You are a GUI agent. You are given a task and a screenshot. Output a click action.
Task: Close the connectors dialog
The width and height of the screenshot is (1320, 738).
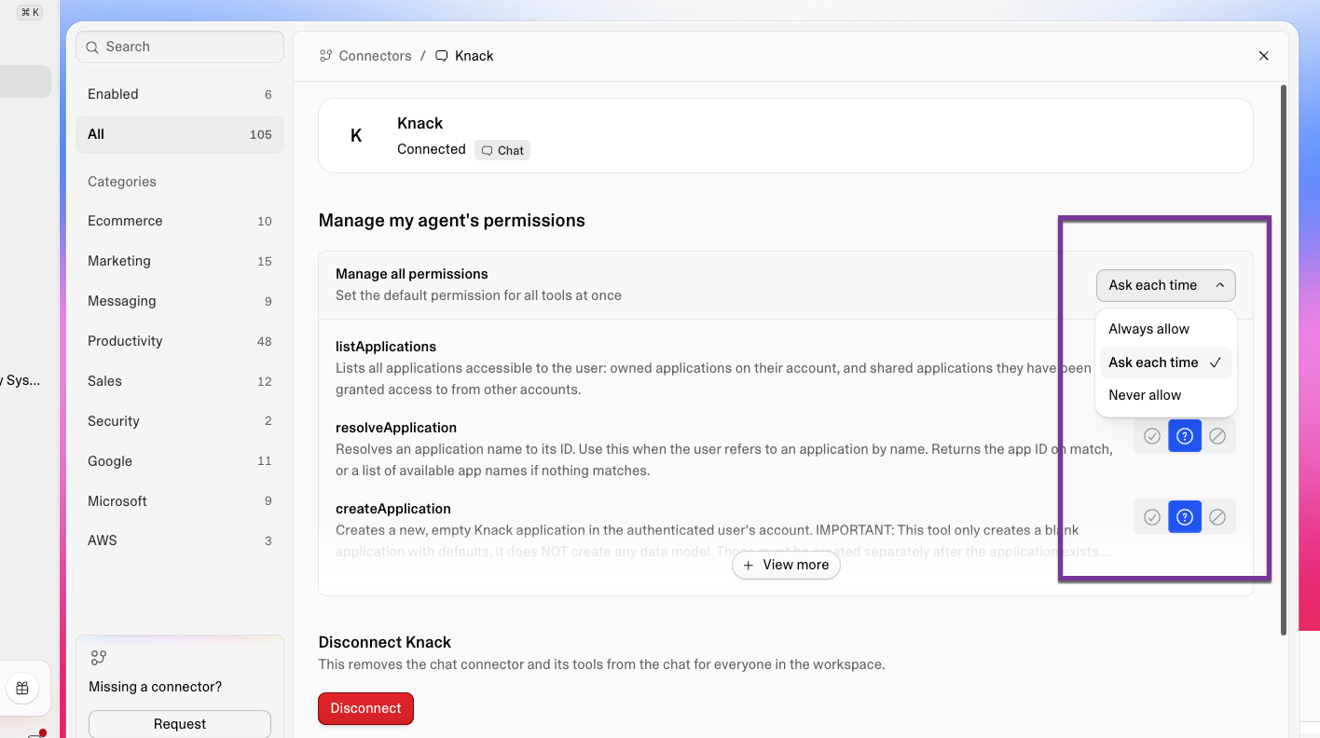1264,56
